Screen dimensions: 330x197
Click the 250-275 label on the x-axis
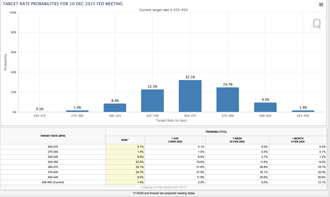click(x=40, y=116)
